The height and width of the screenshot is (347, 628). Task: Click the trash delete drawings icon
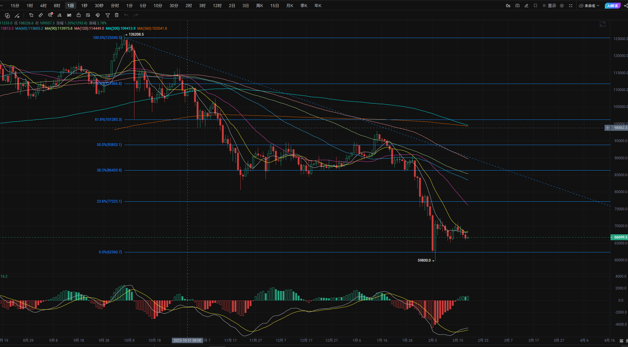pos(117,15)
